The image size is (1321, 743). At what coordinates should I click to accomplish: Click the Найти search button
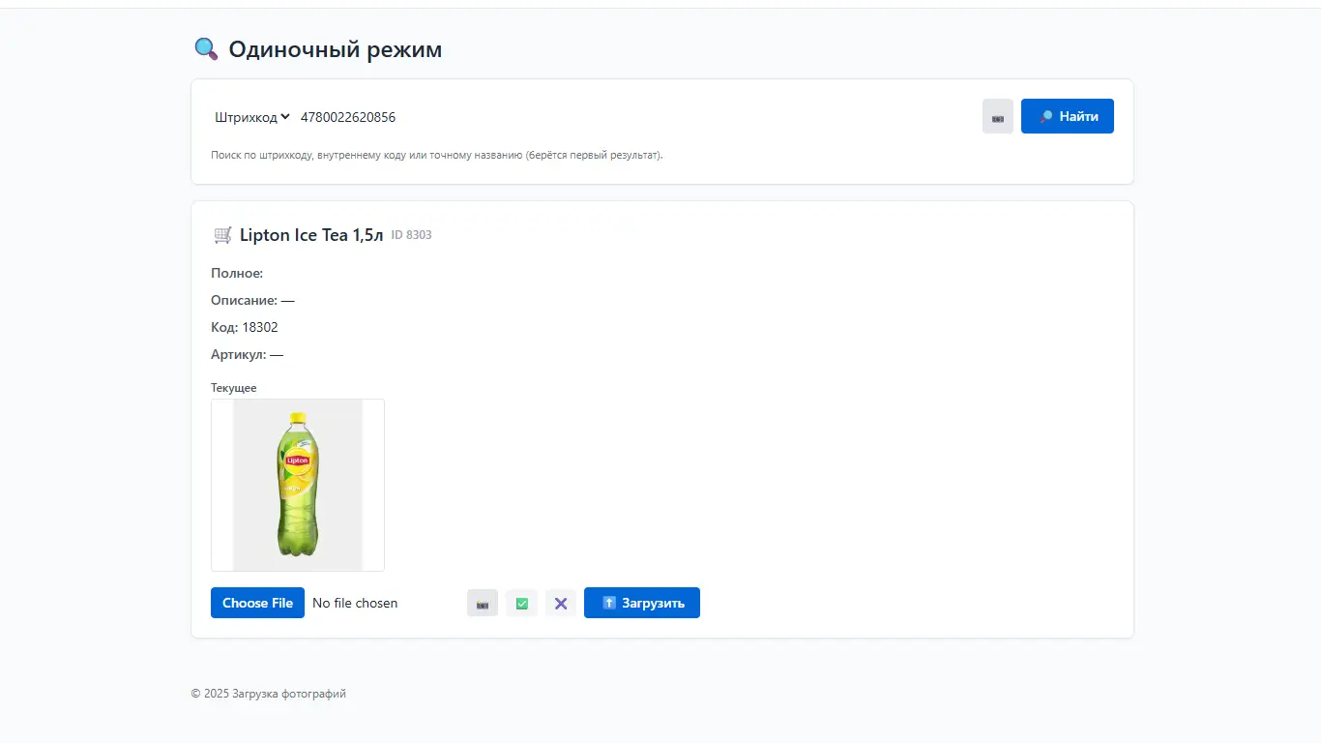[x=1068, y=116]
